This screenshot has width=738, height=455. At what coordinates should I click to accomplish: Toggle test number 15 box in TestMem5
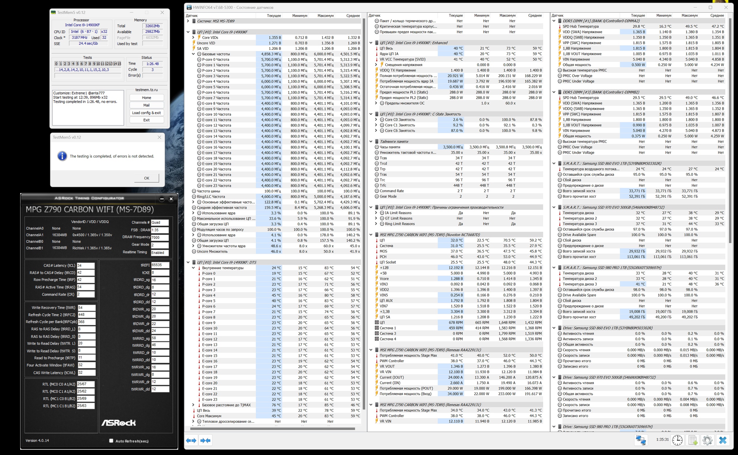tap(119, 64)
